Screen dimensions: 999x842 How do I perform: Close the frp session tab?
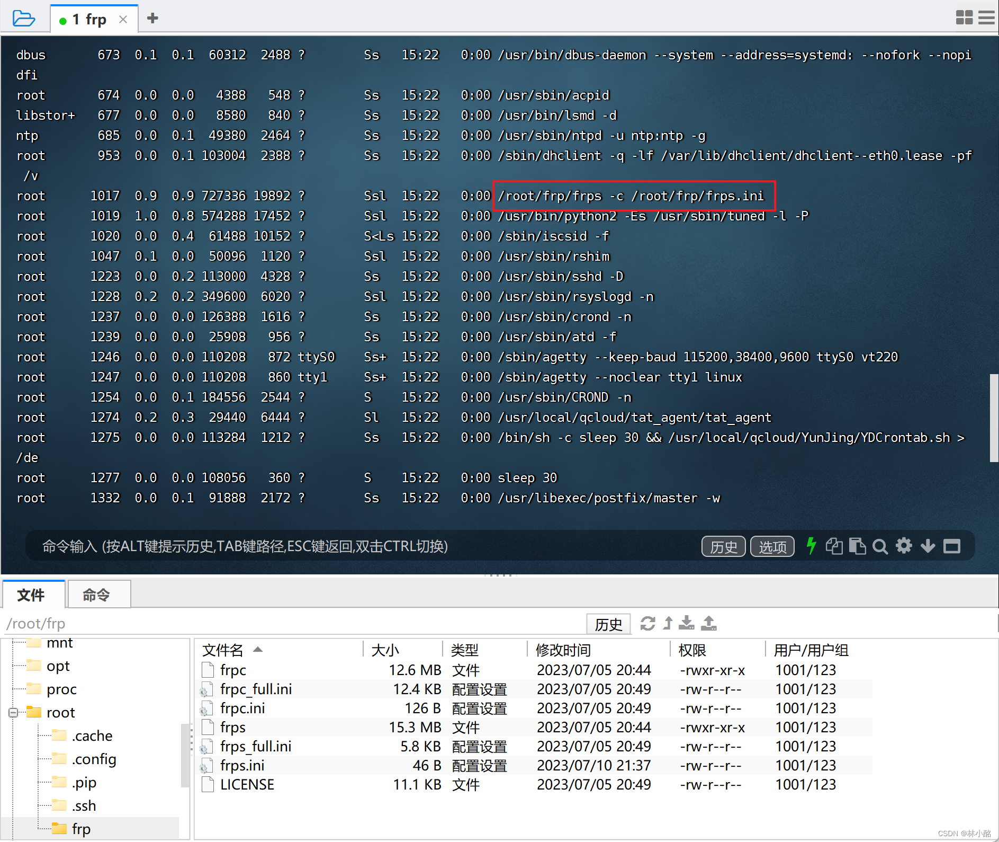coord(123,20)
